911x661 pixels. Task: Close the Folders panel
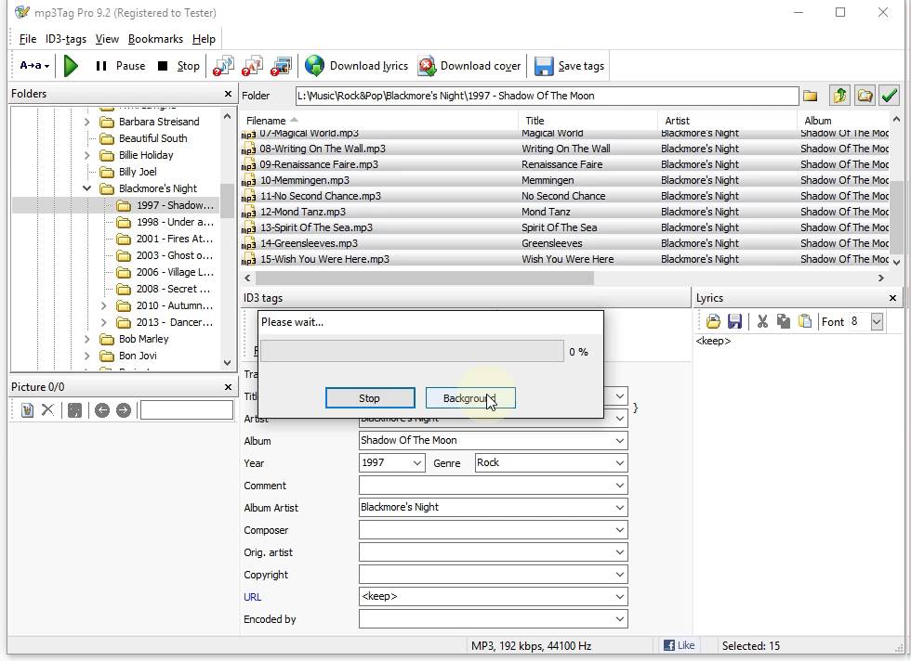tap(228, 94)
